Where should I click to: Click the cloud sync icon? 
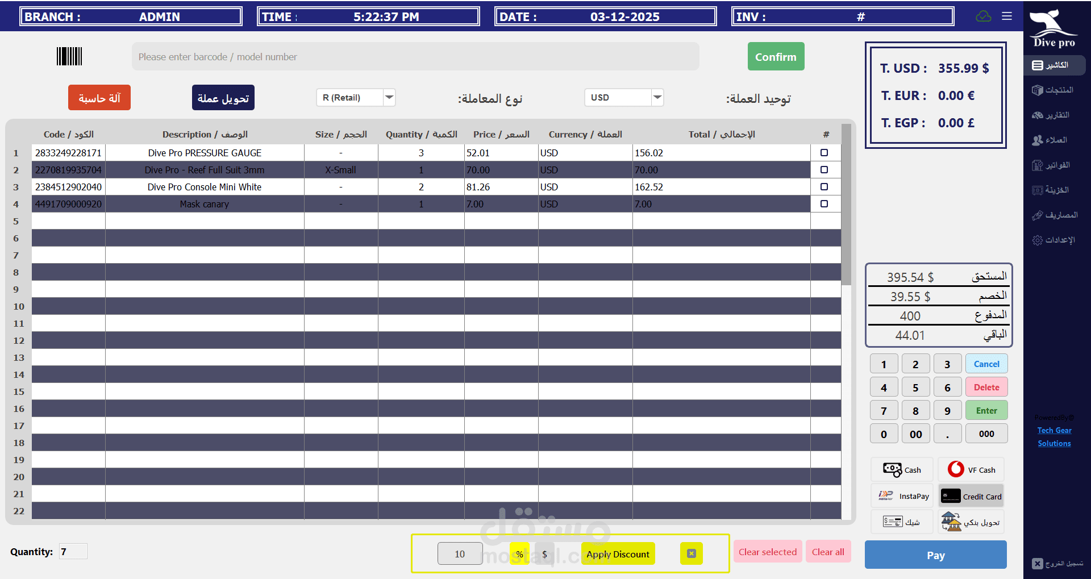(983, 16)
